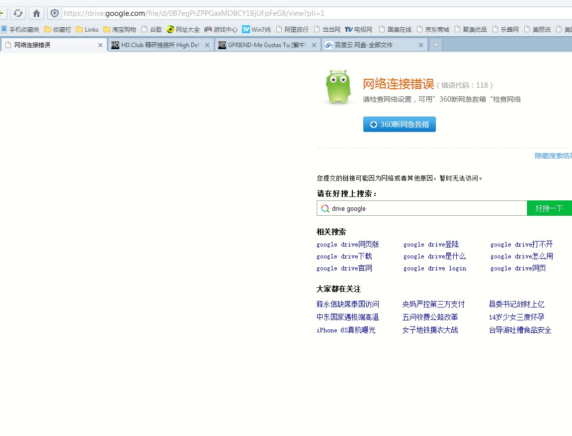572x436 pixels.
Task: Open the 收藏栏 bookmarks folder
Action: 58,29
